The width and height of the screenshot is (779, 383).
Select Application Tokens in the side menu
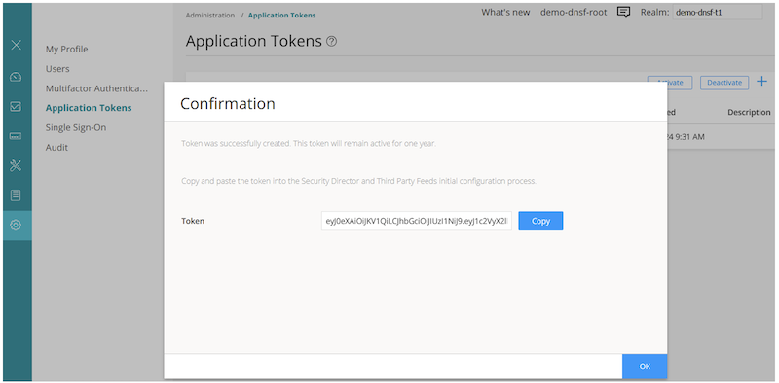[89, 108]
